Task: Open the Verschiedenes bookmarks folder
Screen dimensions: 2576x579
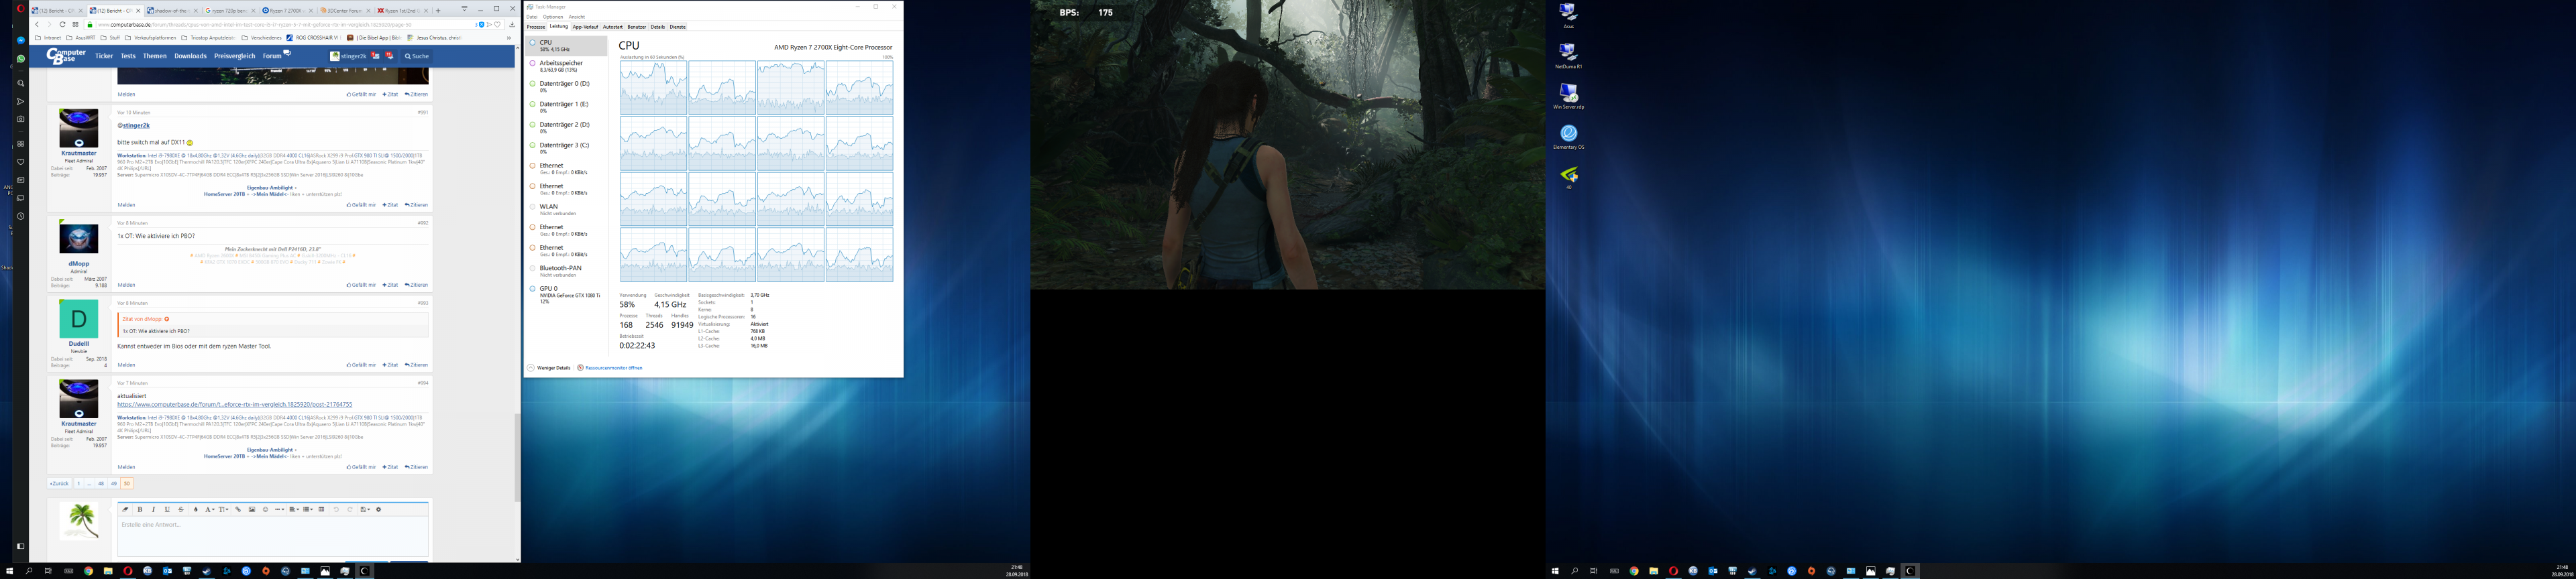Action: 262,38
